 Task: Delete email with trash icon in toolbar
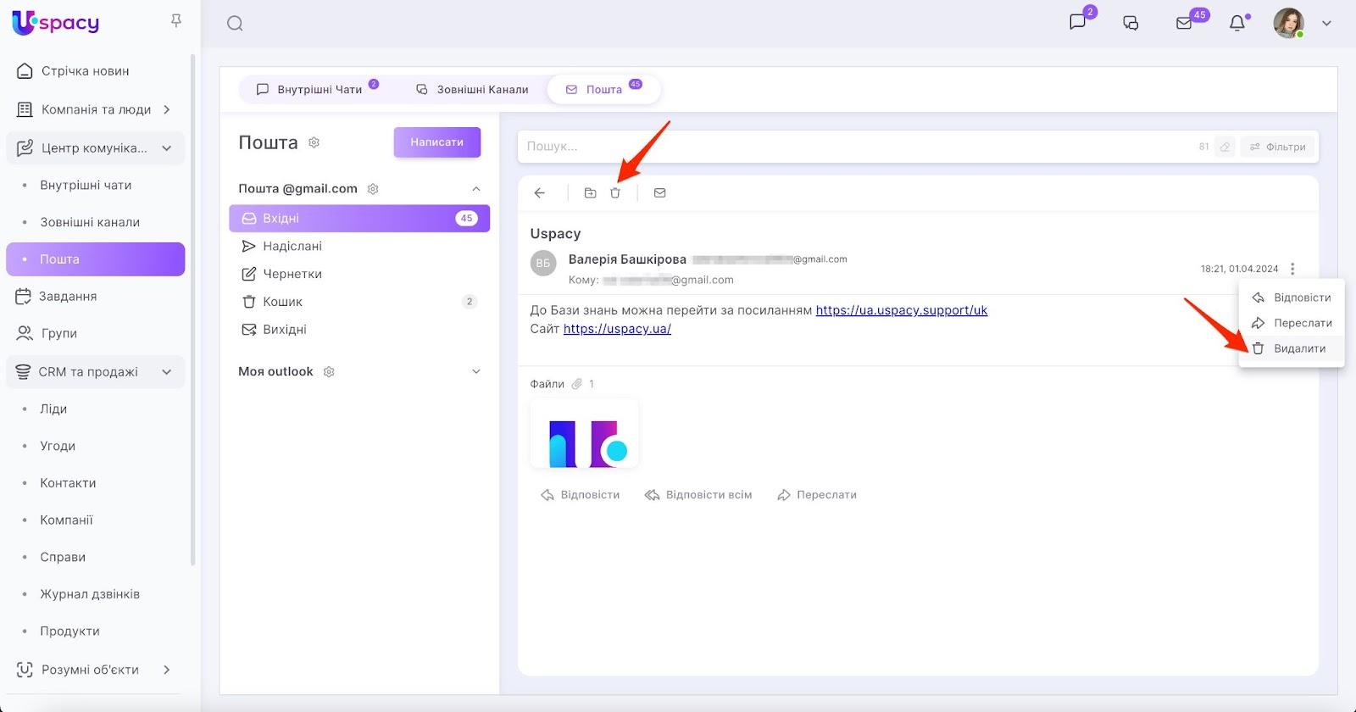click(x=615, y=193)
